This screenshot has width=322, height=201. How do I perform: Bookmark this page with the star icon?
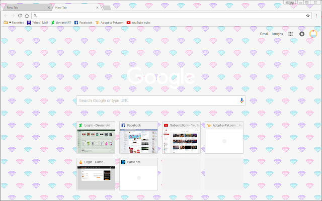click(307, 16)
